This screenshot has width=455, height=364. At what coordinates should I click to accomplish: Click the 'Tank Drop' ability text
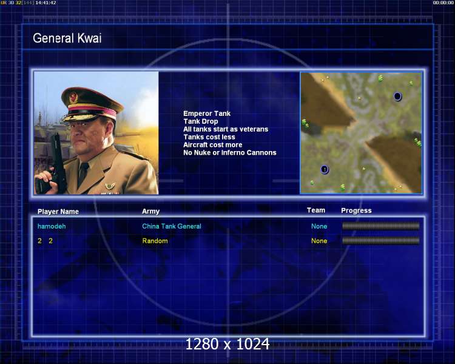point(201,121)
